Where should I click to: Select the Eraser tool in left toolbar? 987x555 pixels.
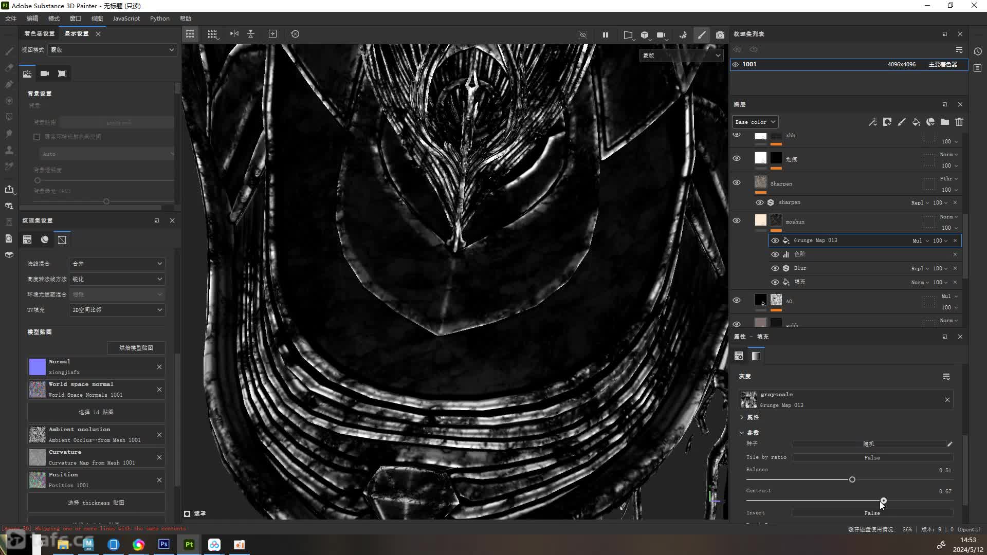coord(9,68)
